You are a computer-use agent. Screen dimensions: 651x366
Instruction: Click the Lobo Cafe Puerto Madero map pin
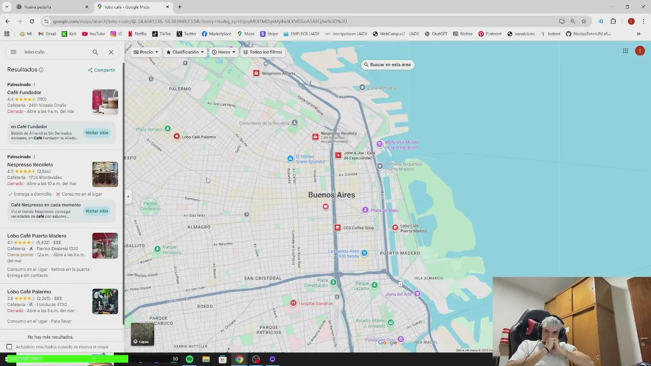tap(395, 227)
